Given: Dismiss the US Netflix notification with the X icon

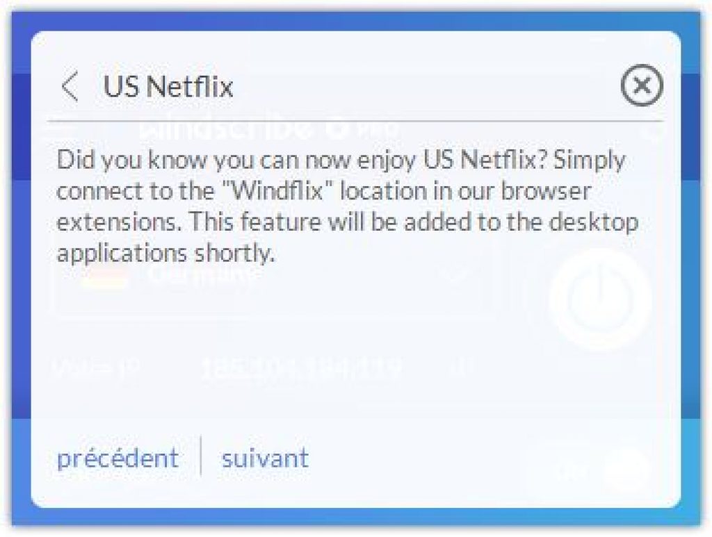Looking at the screenshot, I should click(x=642, y=85).
